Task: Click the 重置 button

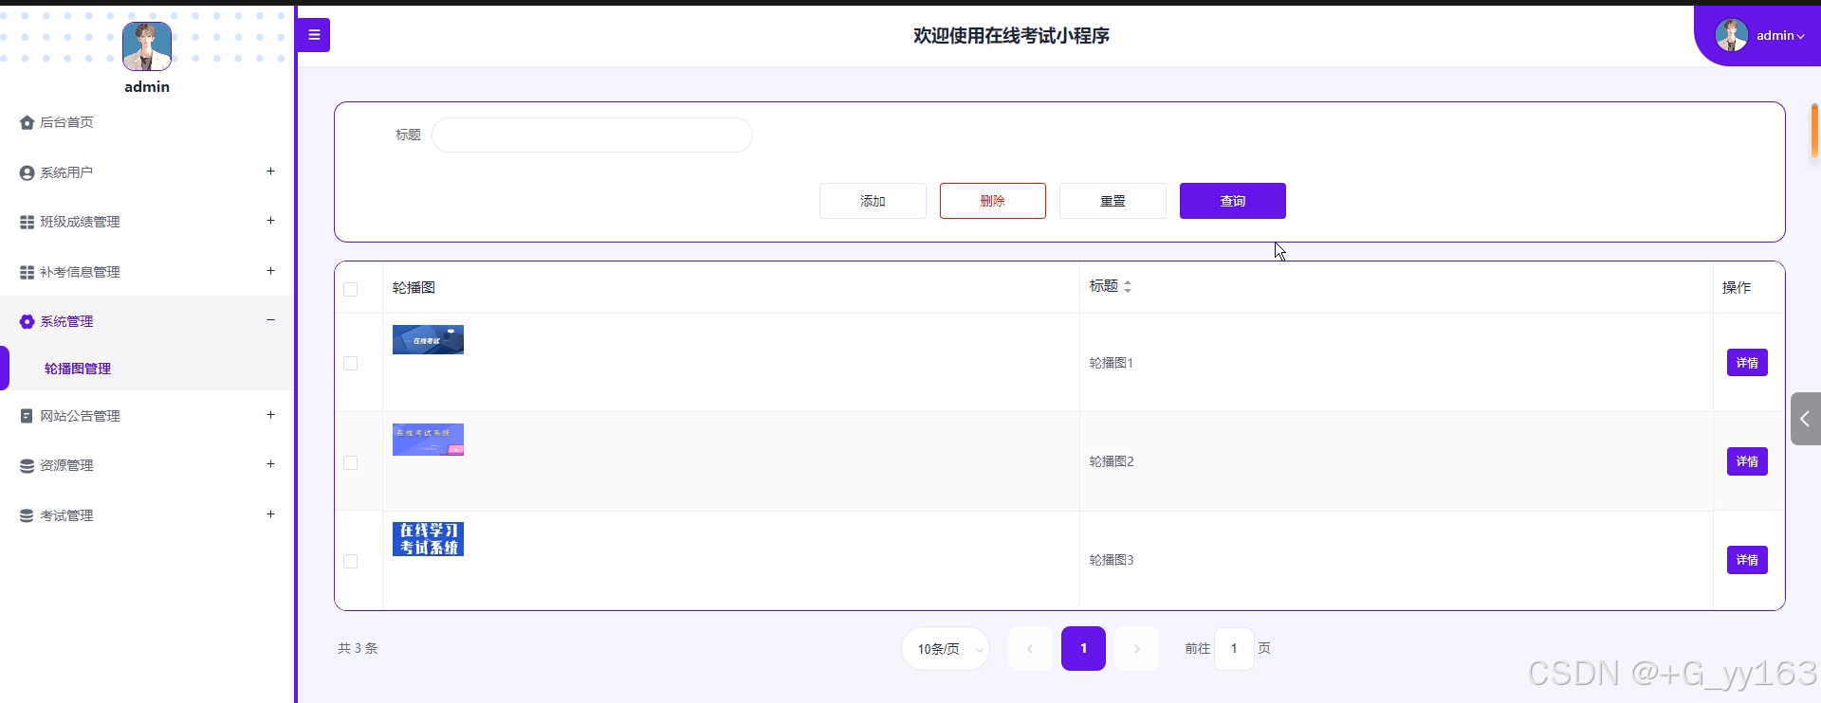Action: pos(1113,201)
